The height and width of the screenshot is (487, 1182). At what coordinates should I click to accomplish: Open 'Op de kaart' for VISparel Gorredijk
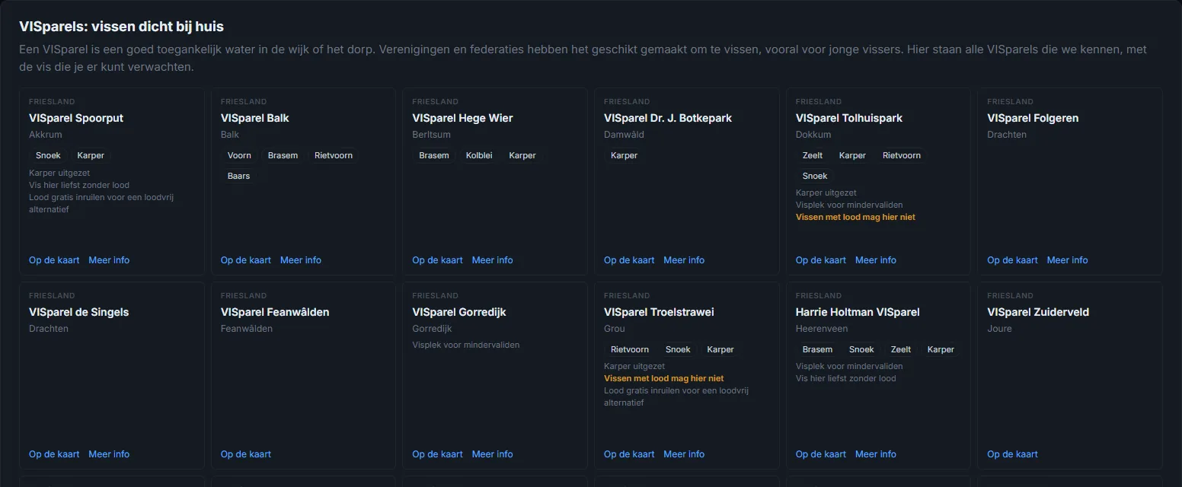click(x=438, y=454)
